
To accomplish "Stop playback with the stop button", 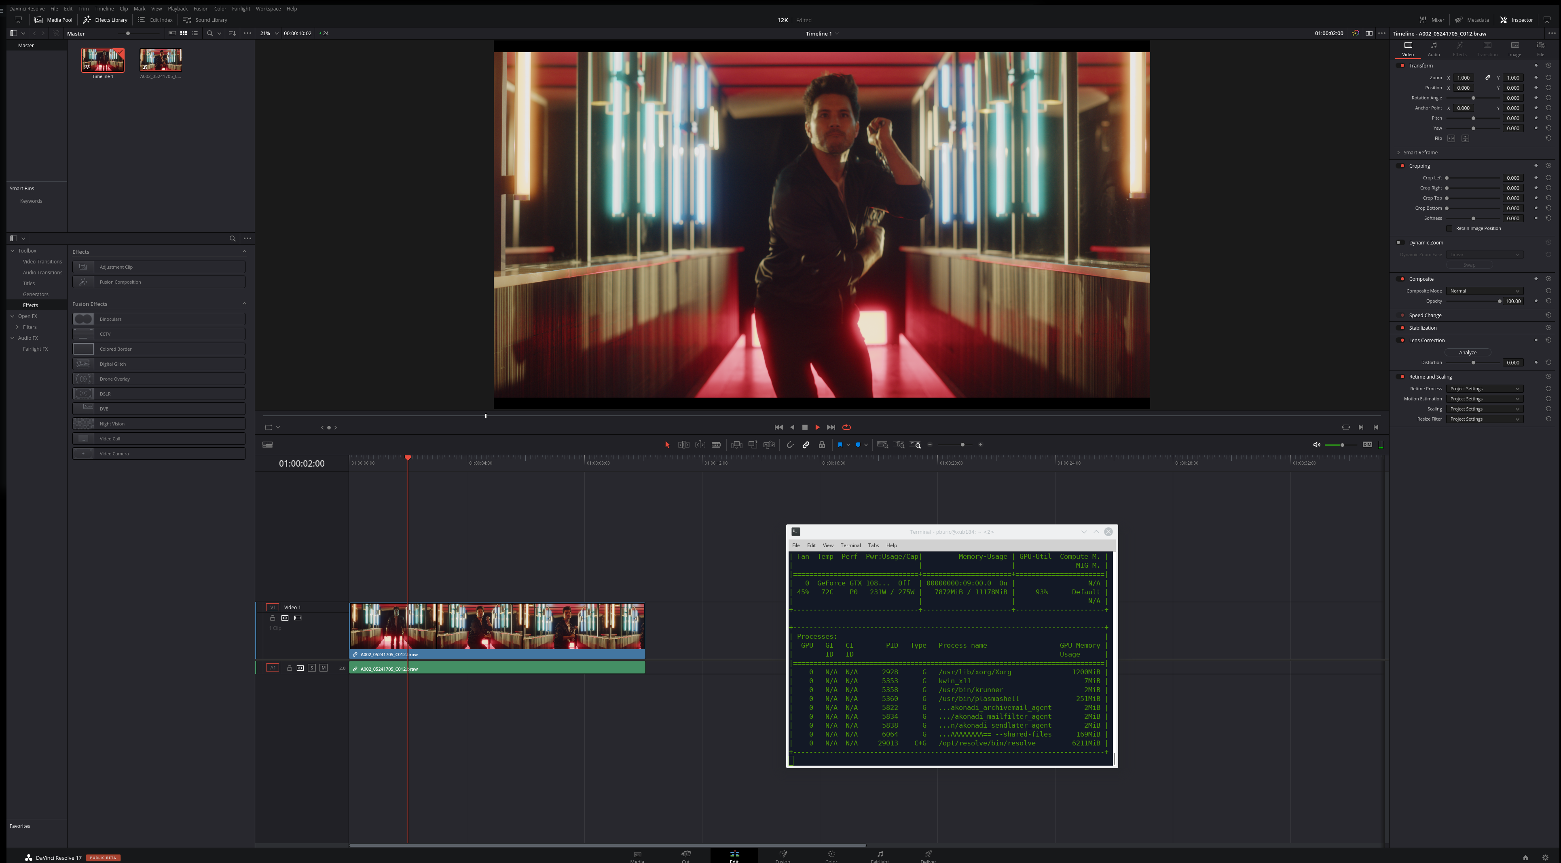I will tap(805, 427).
